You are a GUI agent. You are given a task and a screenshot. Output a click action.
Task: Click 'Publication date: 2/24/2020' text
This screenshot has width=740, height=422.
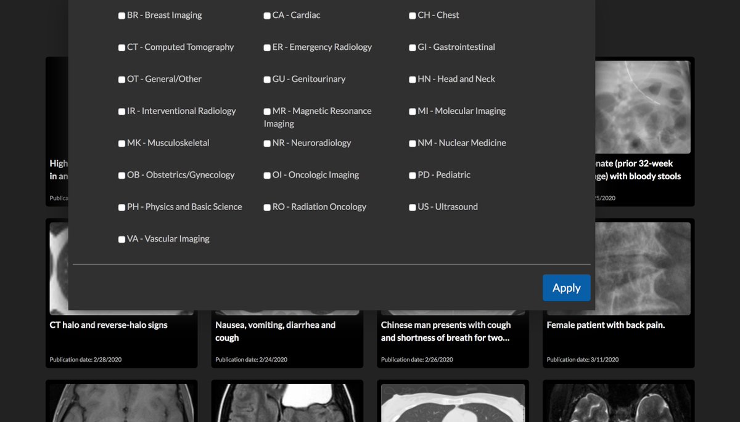(x=251, y=359)
